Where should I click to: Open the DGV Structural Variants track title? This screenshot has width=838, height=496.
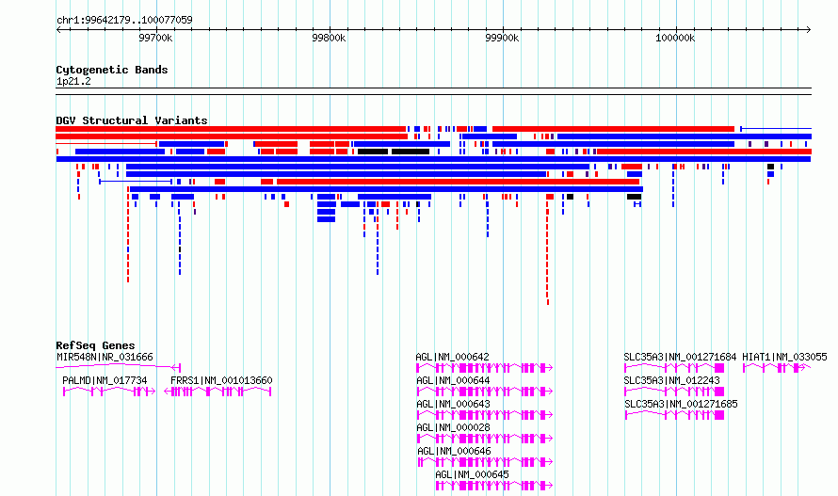pos(132,120)
